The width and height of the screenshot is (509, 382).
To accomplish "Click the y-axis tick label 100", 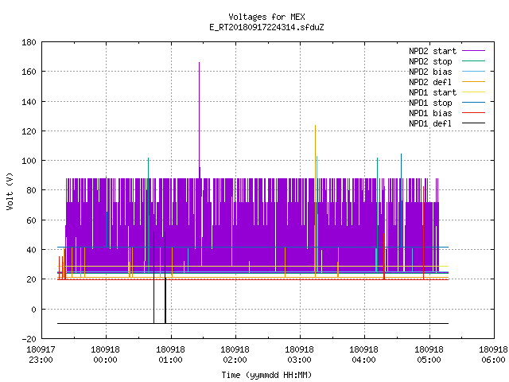I will coord(29,161).
